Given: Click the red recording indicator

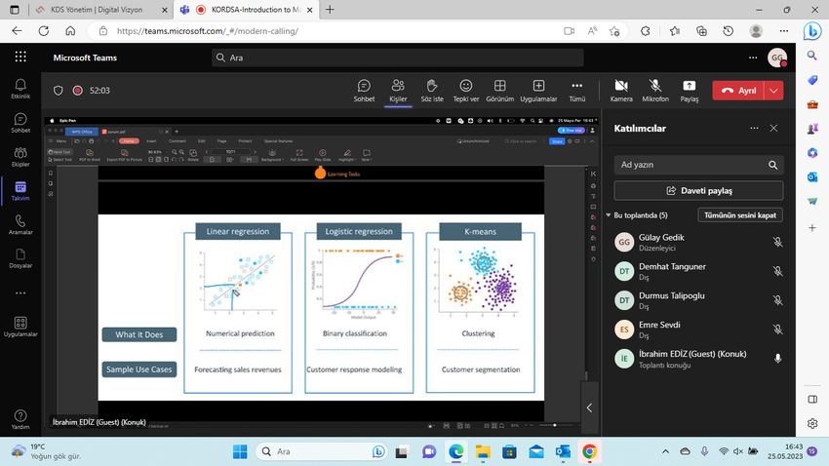Looking at the screenshot, I should [x=78, y=91].
